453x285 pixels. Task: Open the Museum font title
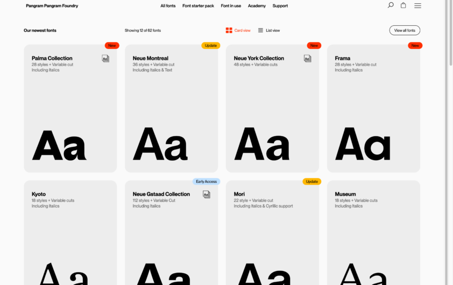point(345,194)
